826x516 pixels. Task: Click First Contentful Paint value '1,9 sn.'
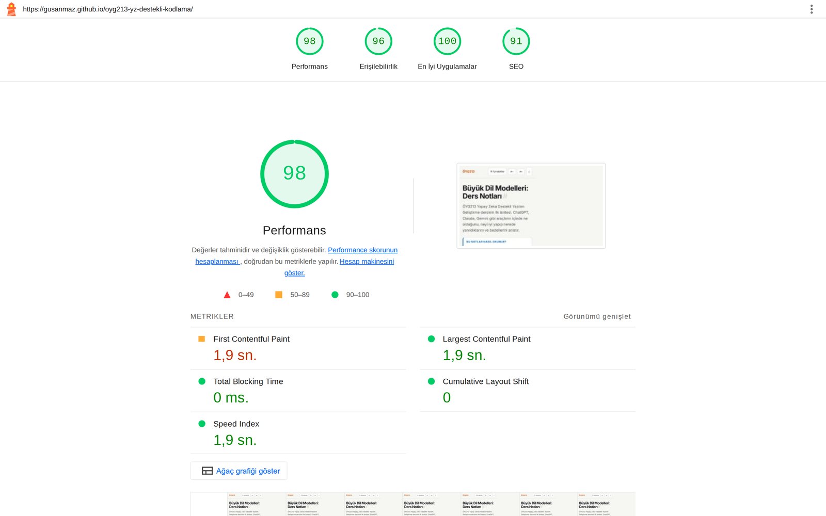point(235,355)
